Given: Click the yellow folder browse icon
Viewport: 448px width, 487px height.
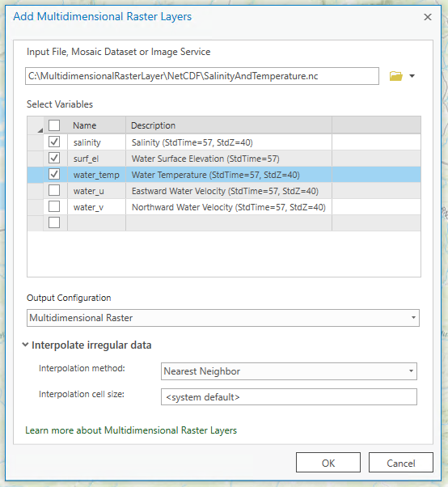Looking at the screenshot, I should click(x=396, y=76).
